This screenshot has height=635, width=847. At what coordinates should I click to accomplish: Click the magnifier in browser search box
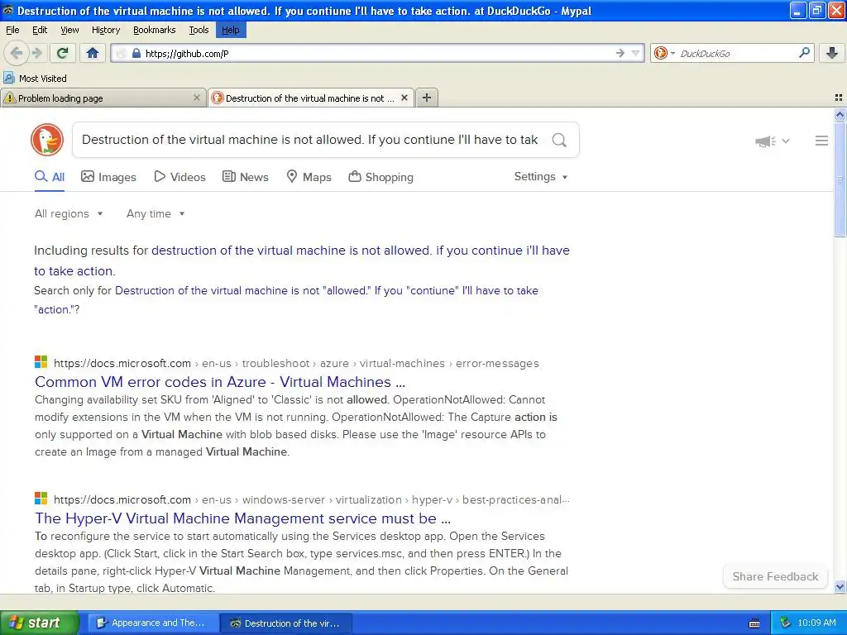coord(804,52)
